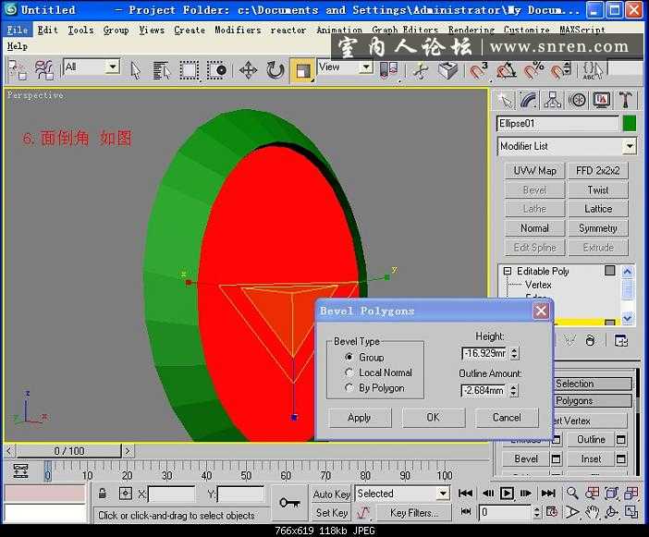Increment the Height spinner arrows
The image size is (649, 537).
point(514,353)
